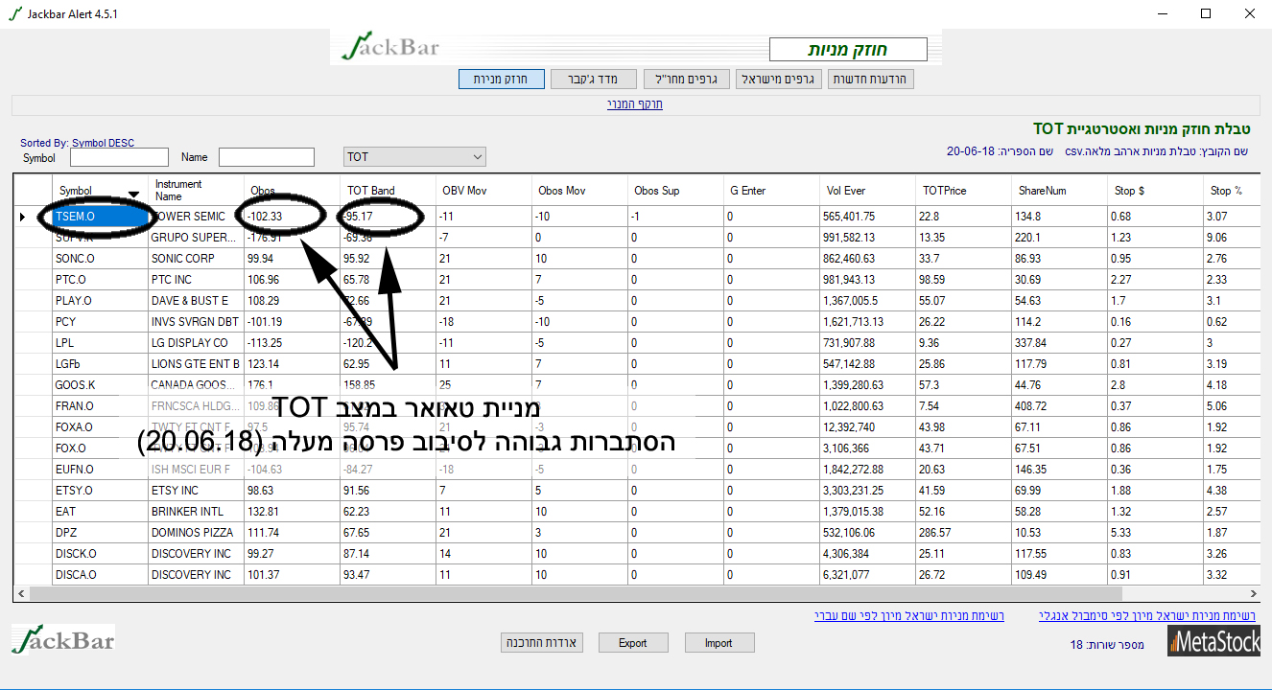Click the row selector arrow beside TSEM.O
This screenshot has width=1272, height=690.
tap(23, 217)
